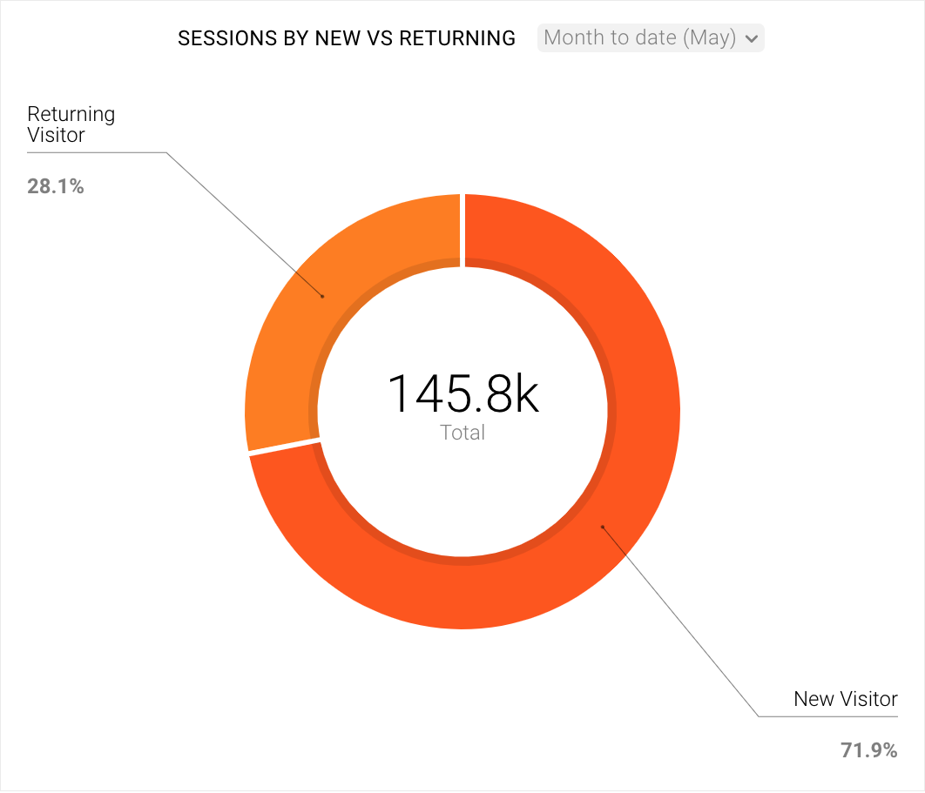Screen dimensions: 925x793
Task: Click the 71.9% percentage value
Action: [x=869, y=750]
